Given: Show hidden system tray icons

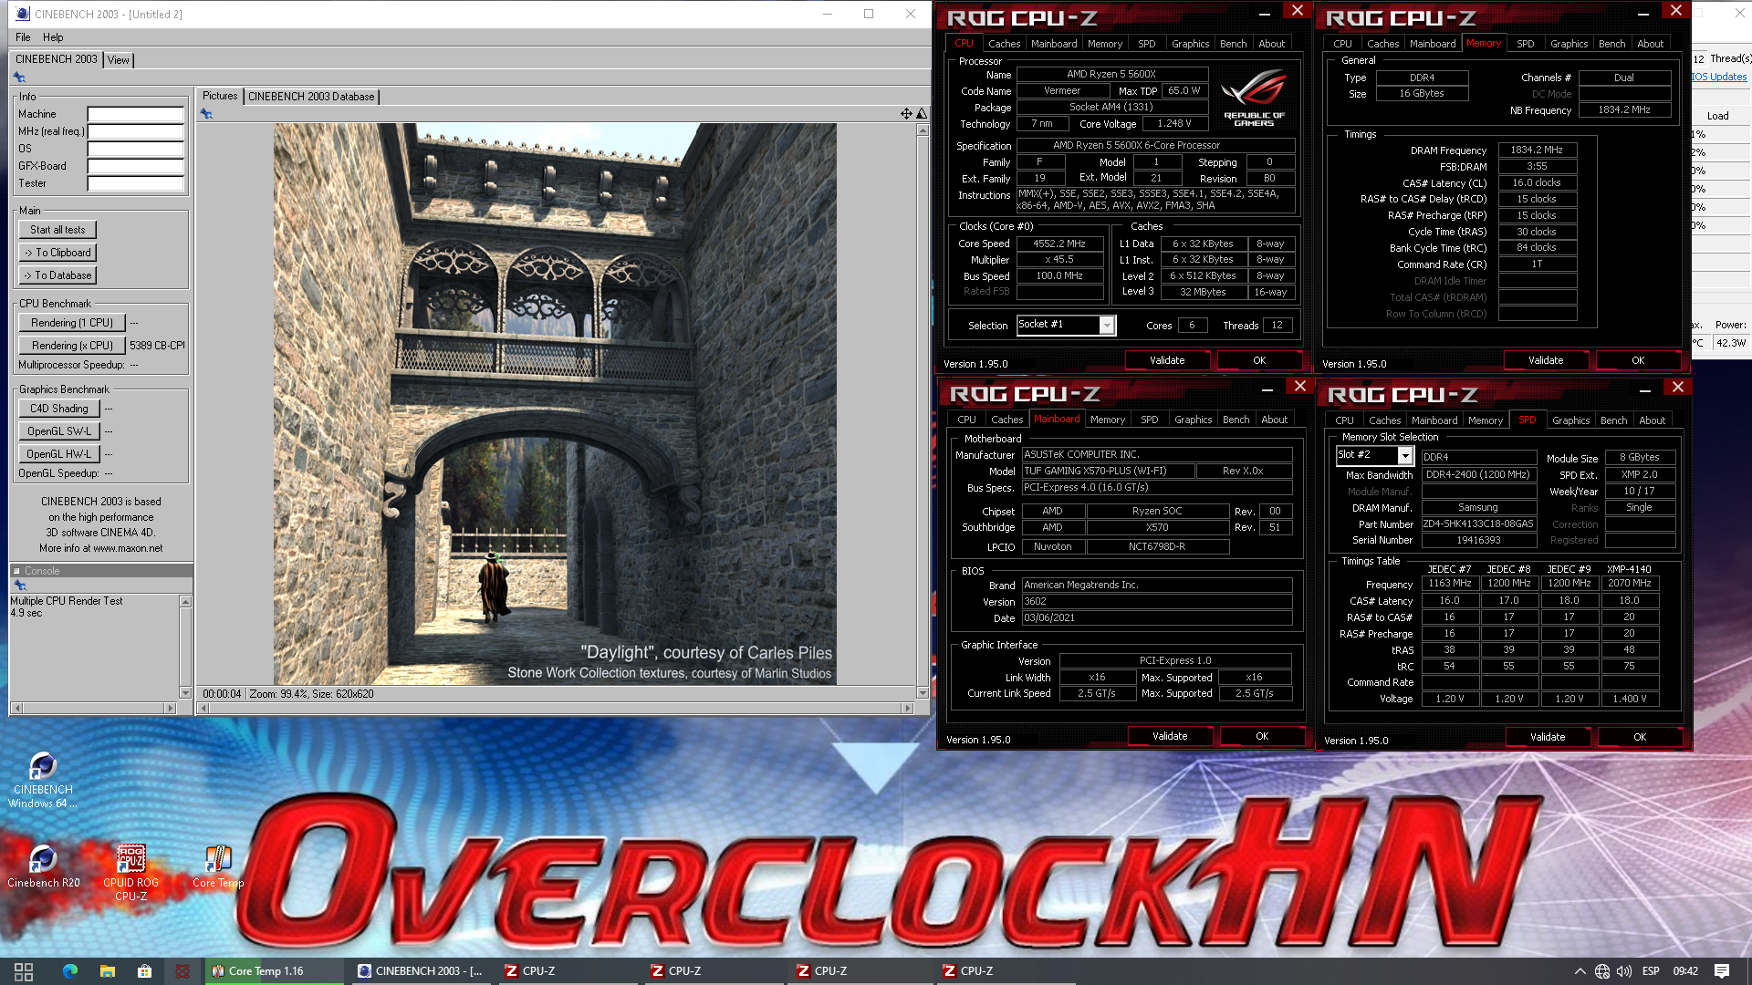Looking at the screenshot, I should 1579,971.
